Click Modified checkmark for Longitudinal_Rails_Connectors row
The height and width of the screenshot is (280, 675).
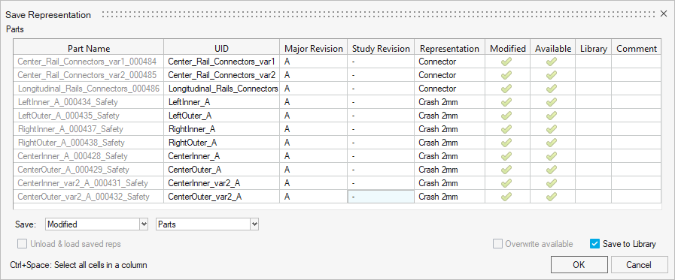[x=507, y=89]
